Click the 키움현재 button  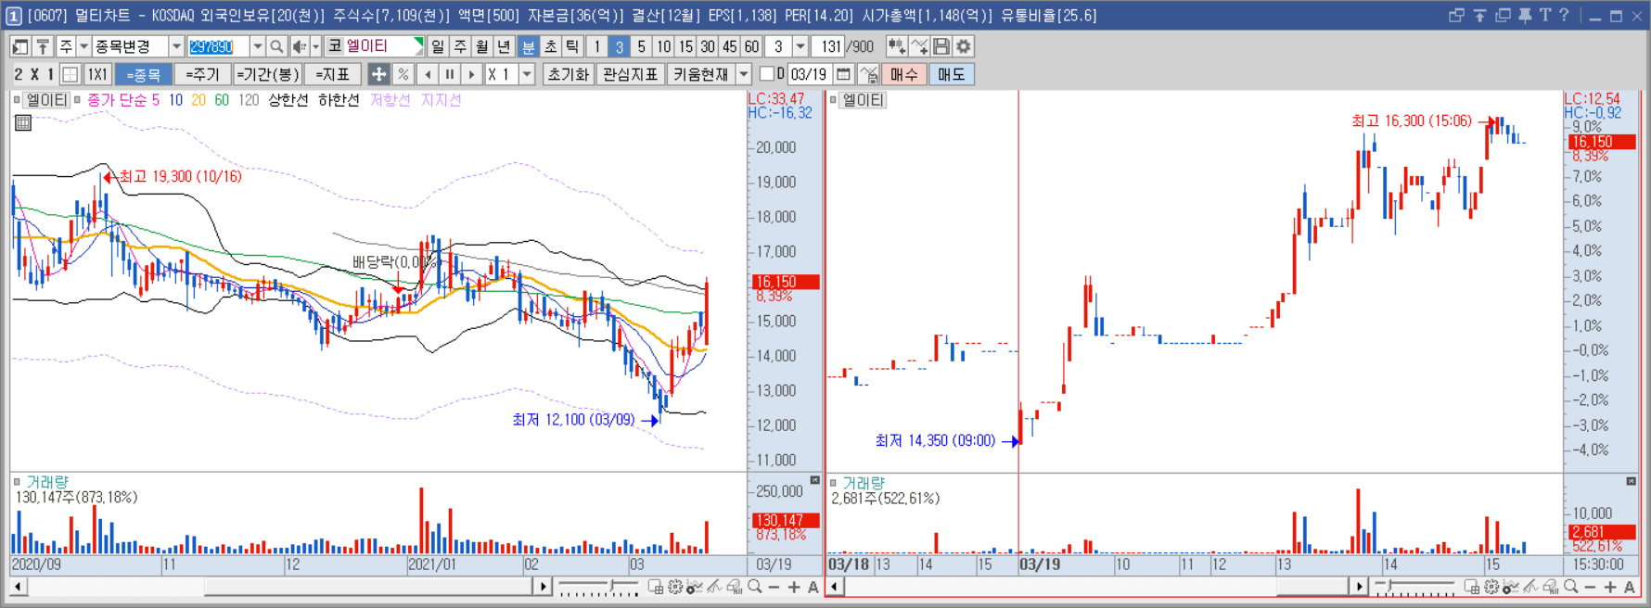701,74
